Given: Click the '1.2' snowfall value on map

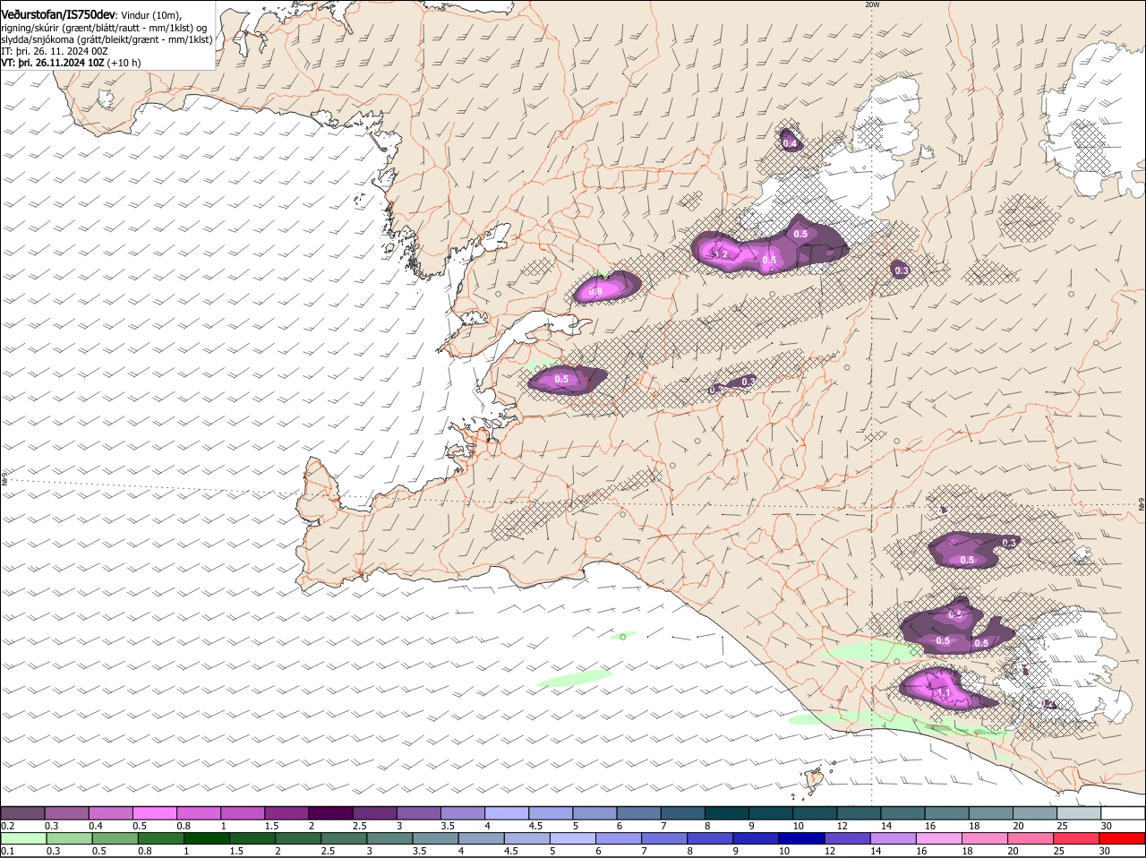Looking at the screenshot, I should click(x=722, y=255).
